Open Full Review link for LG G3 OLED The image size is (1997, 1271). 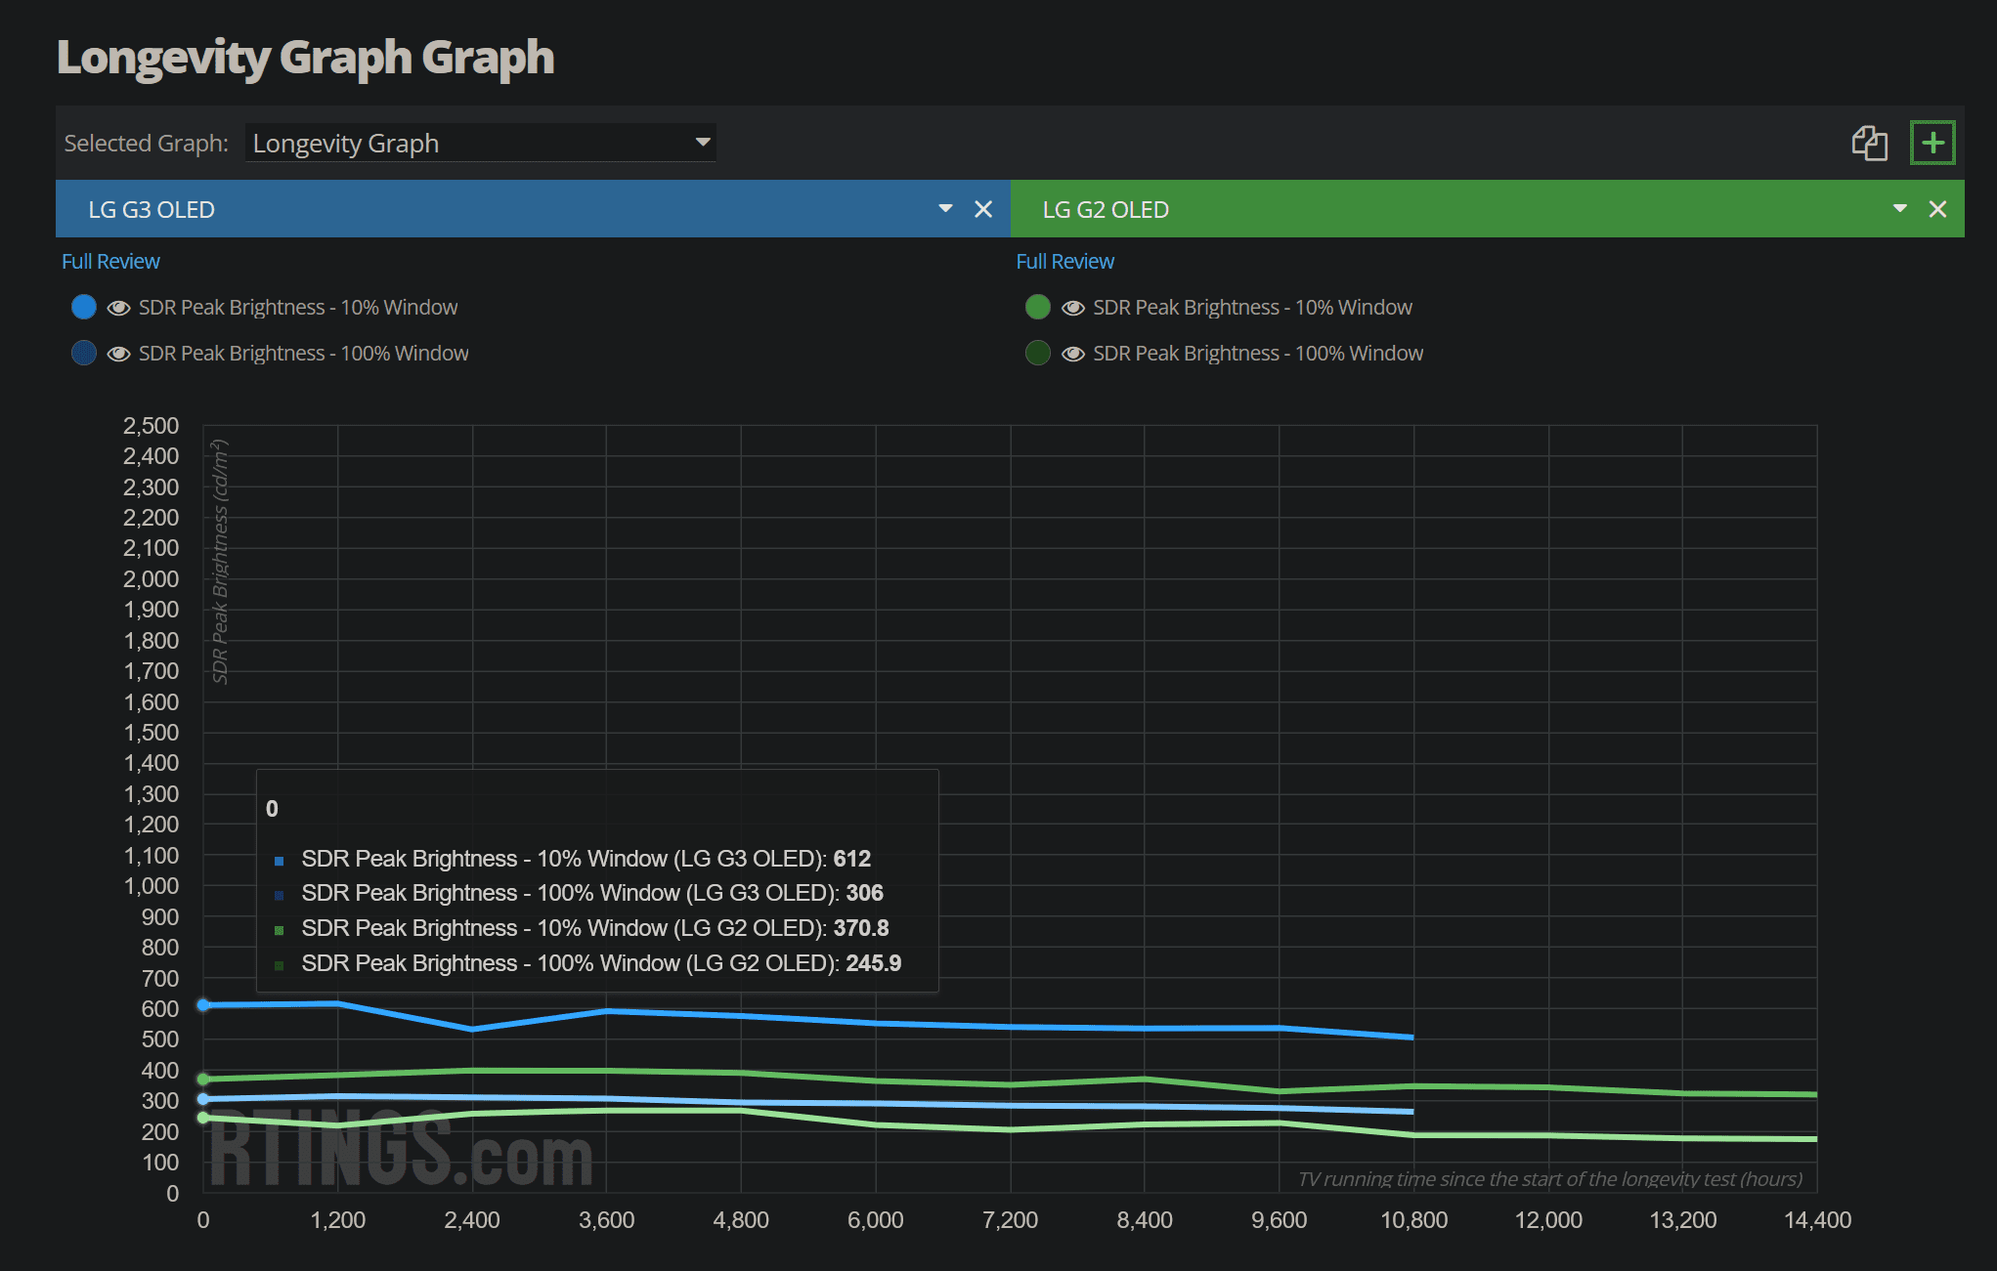tap(110, 262)
